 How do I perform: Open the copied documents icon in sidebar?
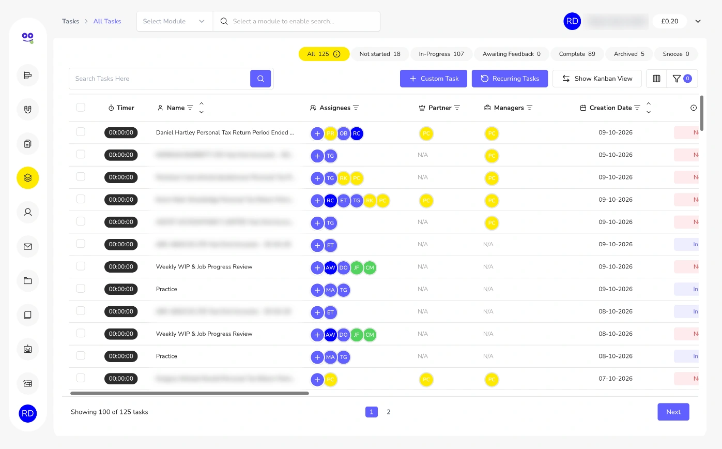point(28,143)
